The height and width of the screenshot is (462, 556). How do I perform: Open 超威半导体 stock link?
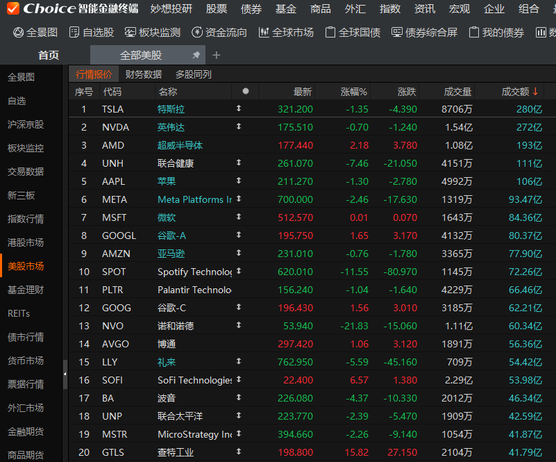180,145
